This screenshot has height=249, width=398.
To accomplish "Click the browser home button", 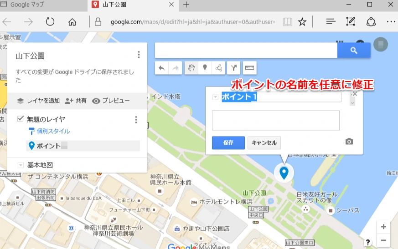I will pyautogui.click(x=72, y=22).
